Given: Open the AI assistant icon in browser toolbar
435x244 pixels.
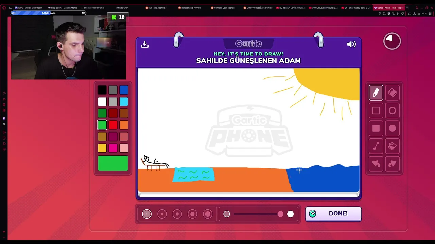Looking at the screenshot, I should [x=425, y=14].
